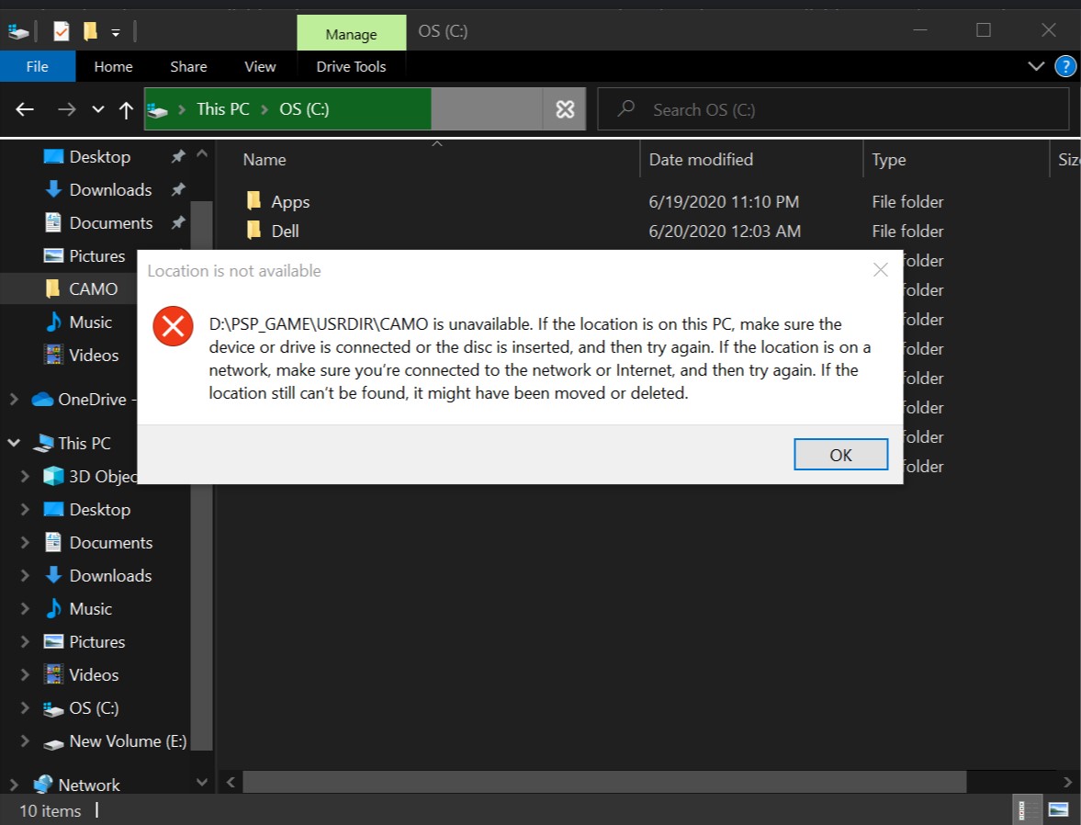Open the recent locations dropdown
The image size is (1081, 825).
pos(98,110)
